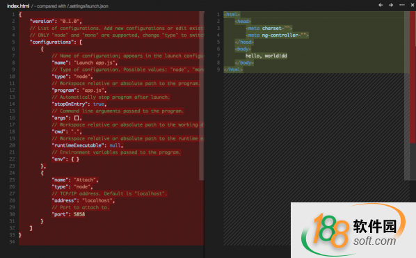Click the null value of runtimeExecutable
This screenshot has width=416, height=258.
(x=115, y=145)
